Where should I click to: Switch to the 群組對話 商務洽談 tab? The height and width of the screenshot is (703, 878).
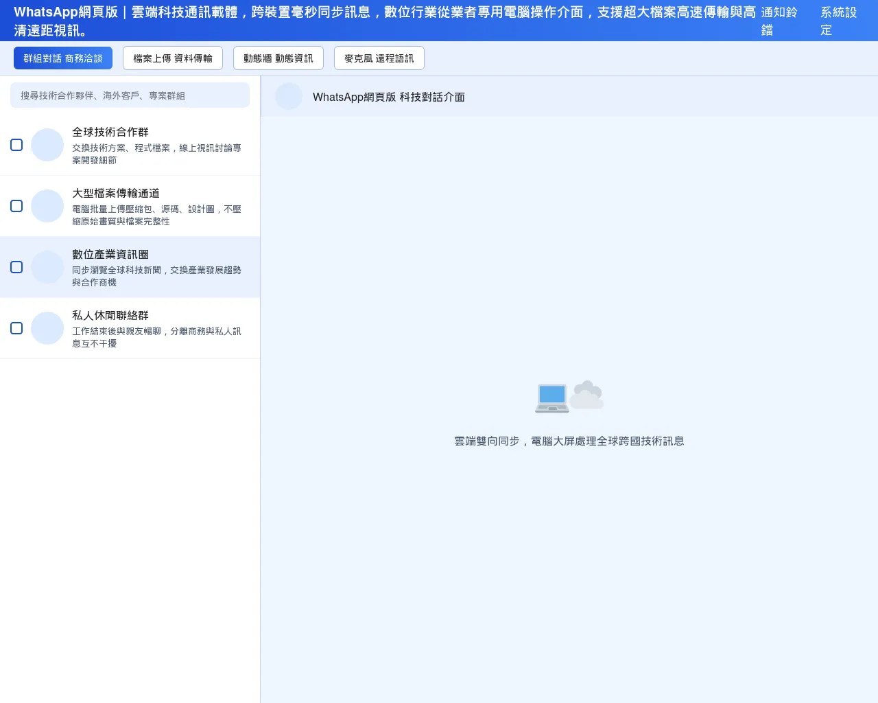63,58
